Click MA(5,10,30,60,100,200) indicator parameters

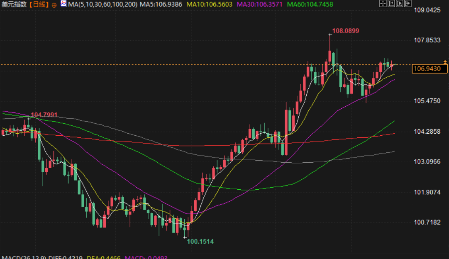[103, 4]
